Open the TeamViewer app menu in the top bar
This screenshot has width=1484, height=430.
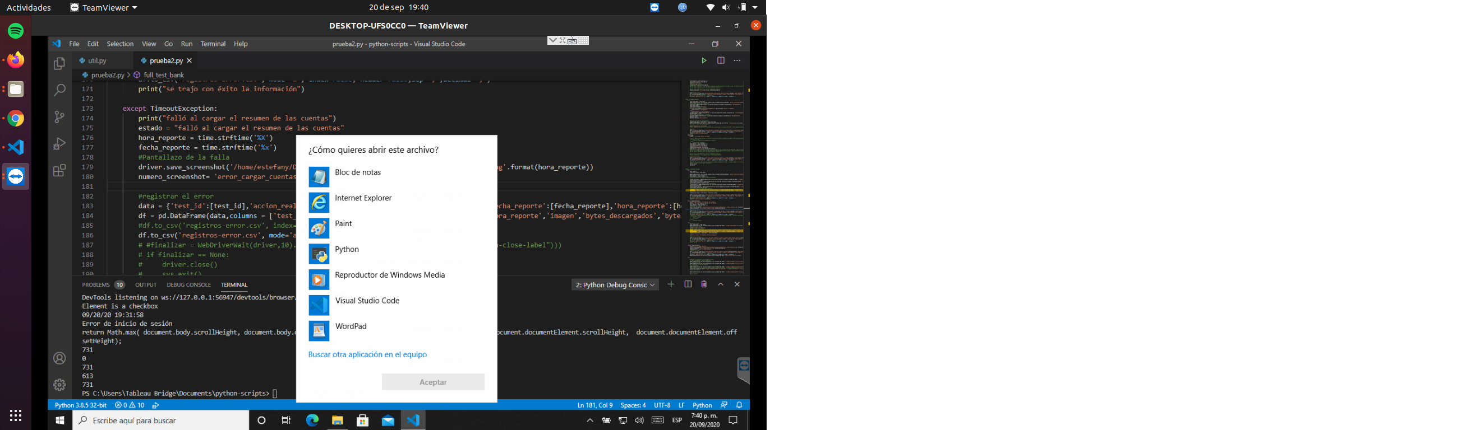click(104, 7)
